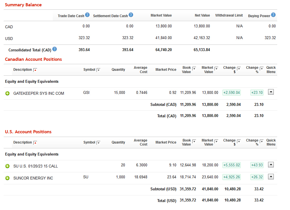
Task: Sort U.S. positions by Change $ arrow
Action: coord(239,141)
